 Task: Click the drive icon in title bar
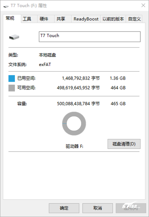tap(6, 6)
